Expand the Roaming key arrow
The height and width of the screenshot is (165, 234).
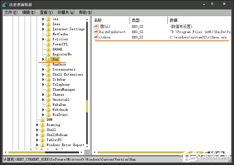coord(37,125)
